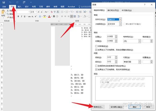Click the highlight color pen icon

[44, 16]
